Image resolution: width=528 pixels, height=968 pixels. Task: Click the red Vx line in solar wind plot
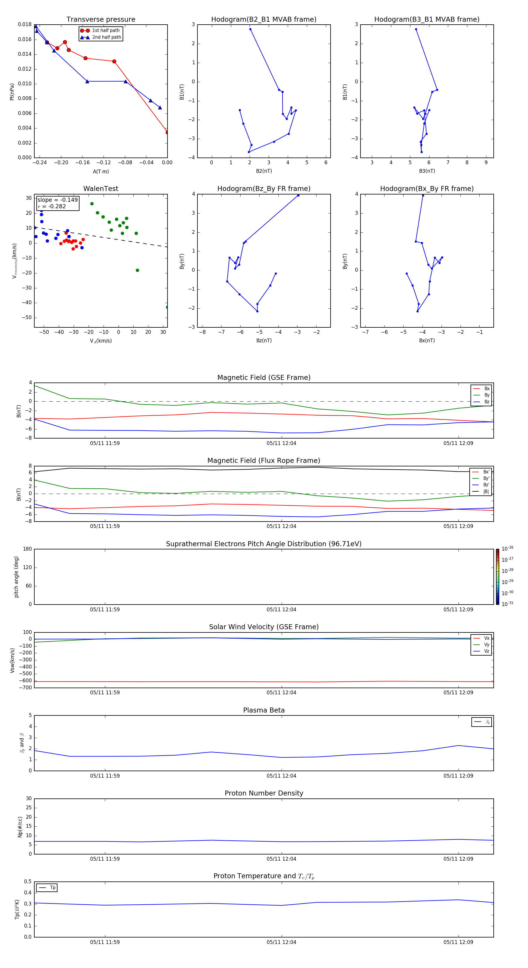click(x=264, y=681)
